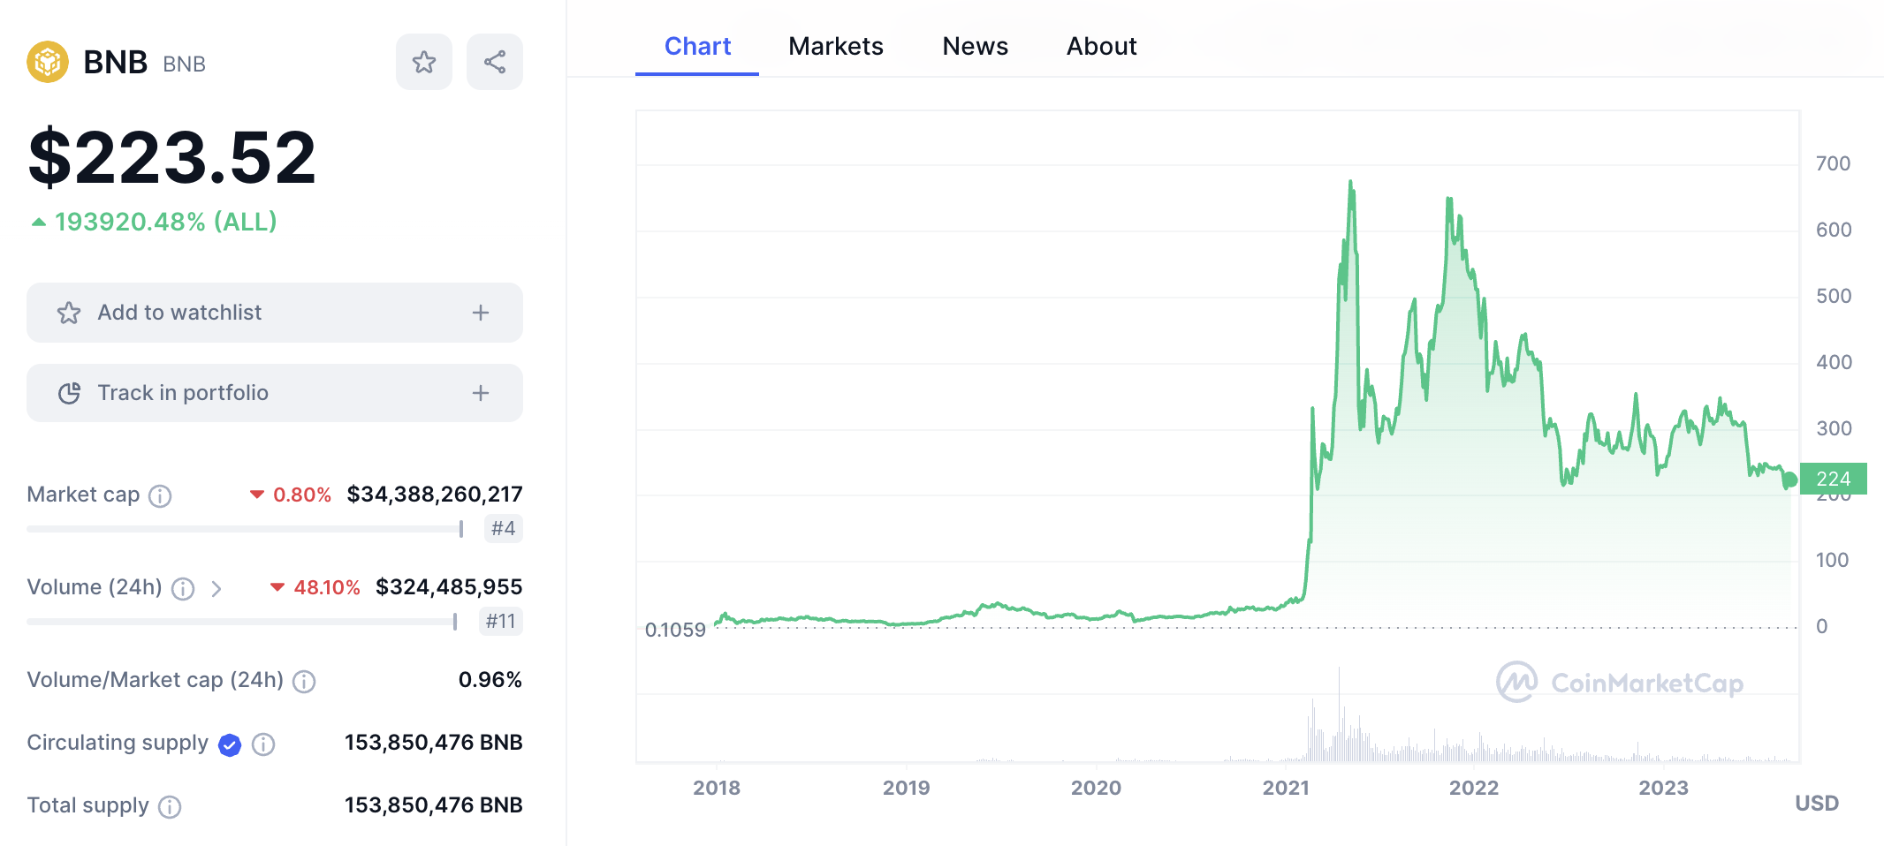Click the Circulating supply 153,850,476 BNB value
This screenshot has height=846, width=1884.
pyautogui.click(x=434, y=743)
